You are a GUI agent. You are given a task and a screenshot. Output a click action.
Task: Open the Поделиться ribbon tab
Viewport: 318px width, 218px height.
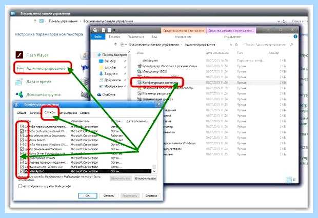(x=135, y=37)
